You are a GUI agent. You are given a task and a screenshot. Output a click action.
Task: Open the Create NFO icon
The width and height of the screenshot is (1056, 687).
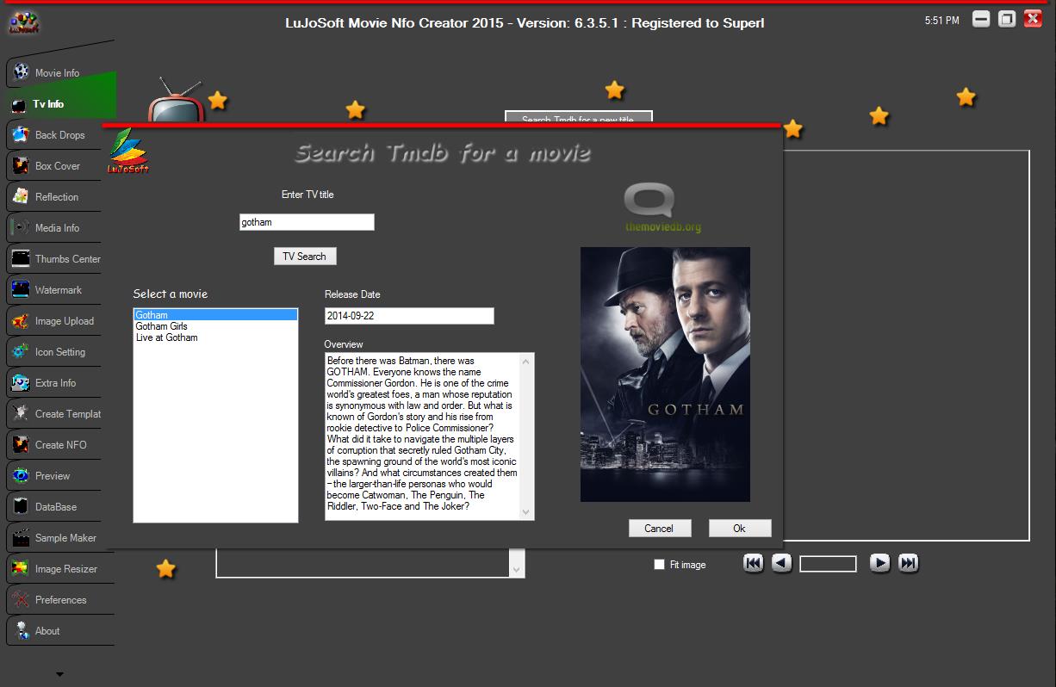pyautogui.click(x=21, y=444)
